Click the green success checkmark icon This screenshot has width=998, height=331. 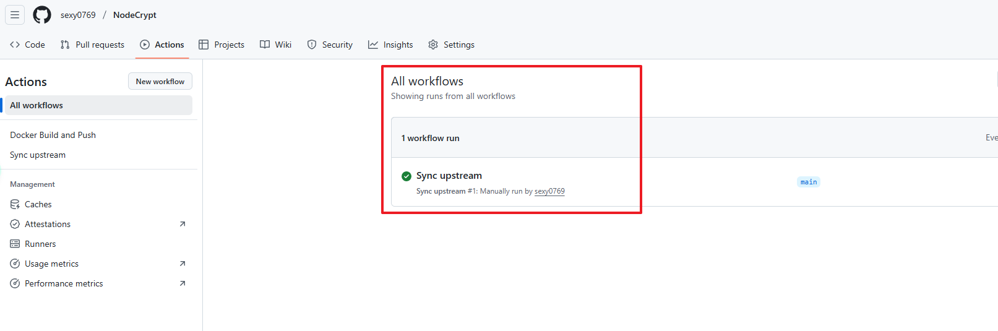(407, 176)
